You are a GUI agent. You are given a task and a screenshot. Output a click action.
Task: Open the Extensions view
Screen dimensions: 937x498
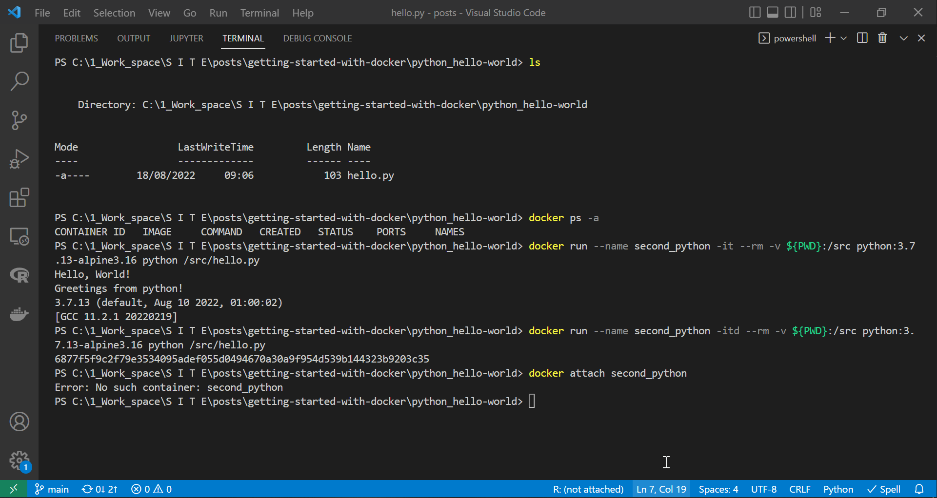click(20, 198)
